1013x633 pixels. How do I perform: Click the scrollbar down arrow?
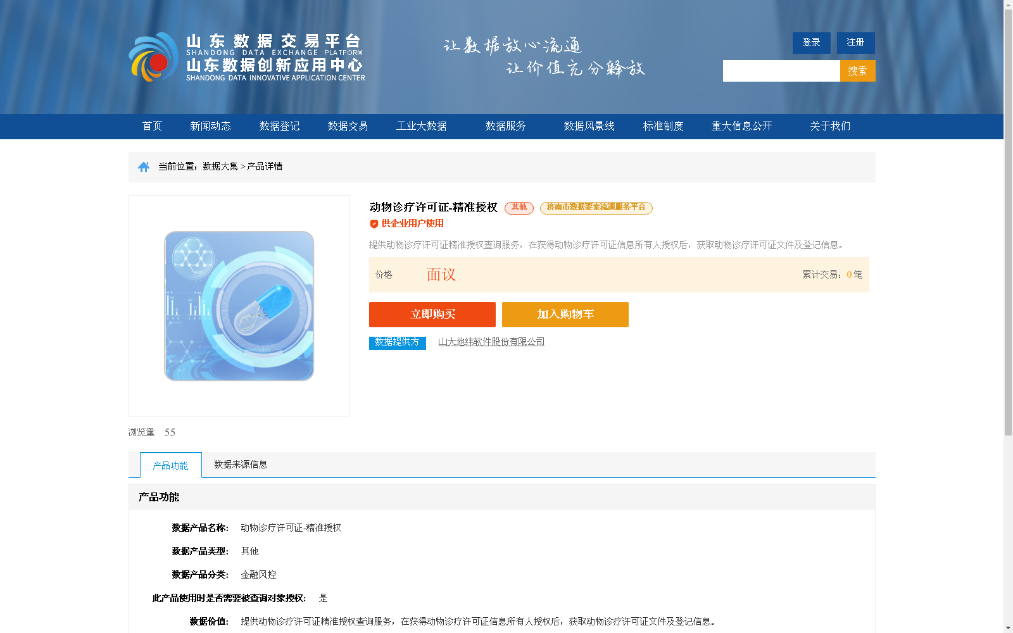click(1008, 628)
